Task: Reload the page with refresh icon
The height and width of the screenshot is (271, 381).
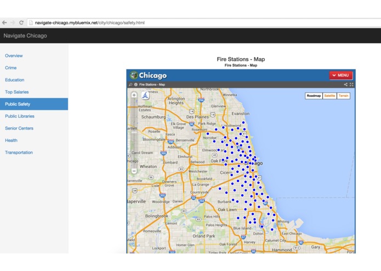Action: [21, 22]
